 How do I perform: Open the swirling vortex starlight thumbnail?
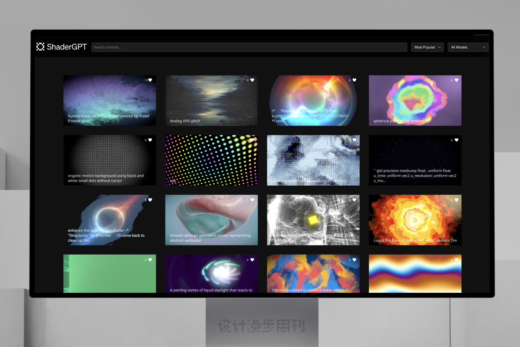[211, 274]
